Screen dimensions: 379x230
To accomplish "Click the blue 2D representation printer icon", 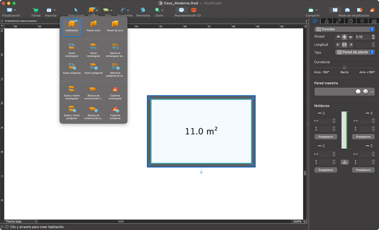I will pos(181,10).
